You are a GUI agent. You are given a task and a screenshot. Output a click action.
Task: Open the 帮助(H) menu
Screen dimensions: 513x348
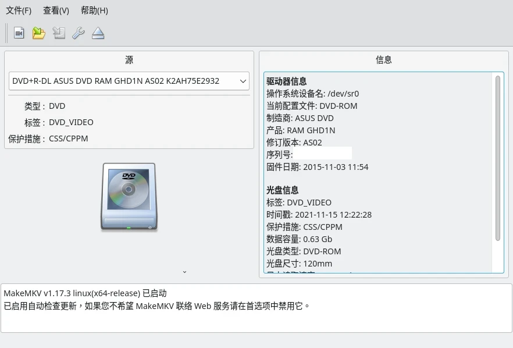coord(94,10)
